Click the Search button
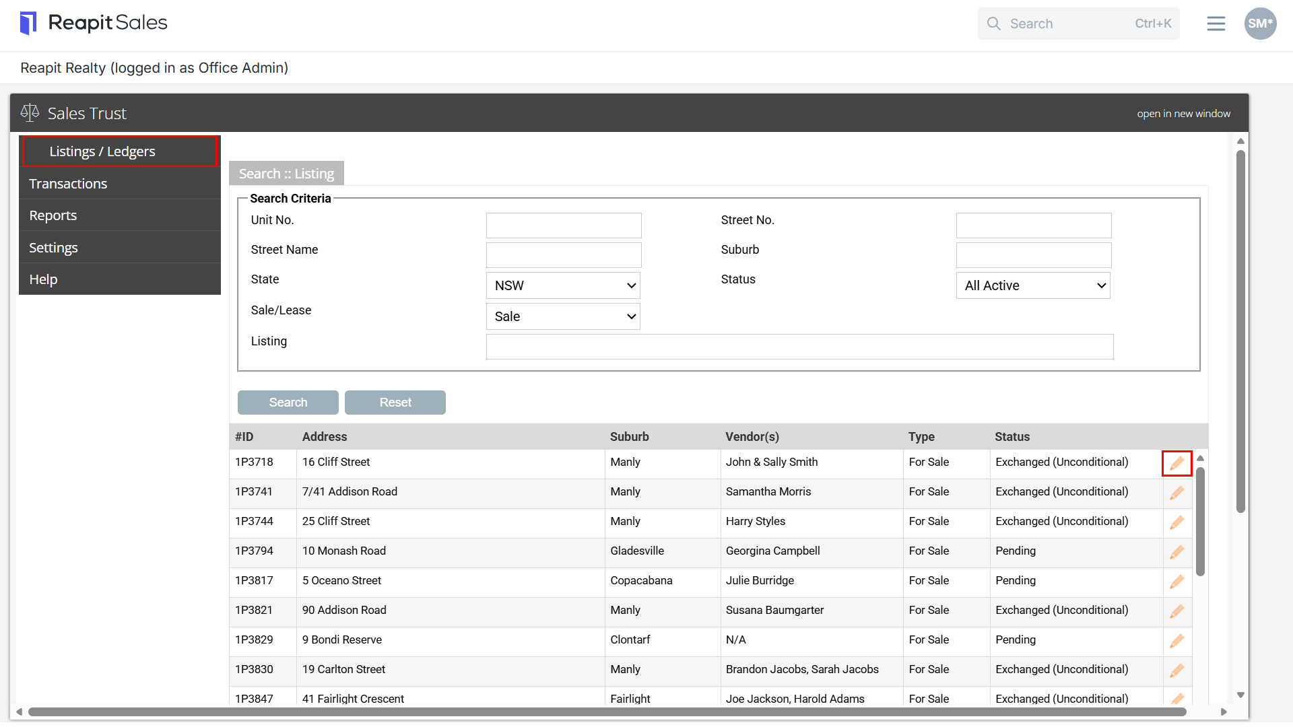The height and width of the screenshot is (727, 1293). [288, 403]
